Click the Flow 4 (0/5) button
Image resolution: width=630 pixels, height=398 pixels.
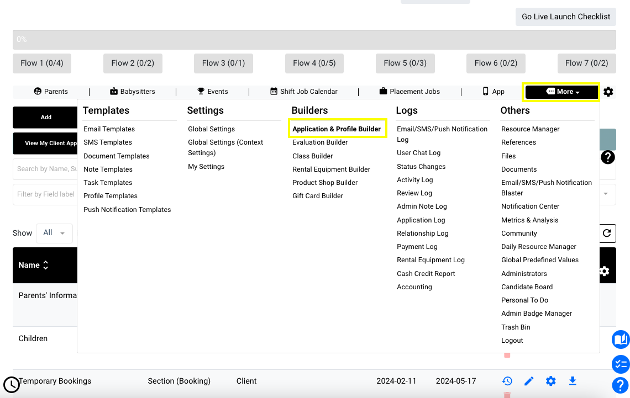coord(314,63)
